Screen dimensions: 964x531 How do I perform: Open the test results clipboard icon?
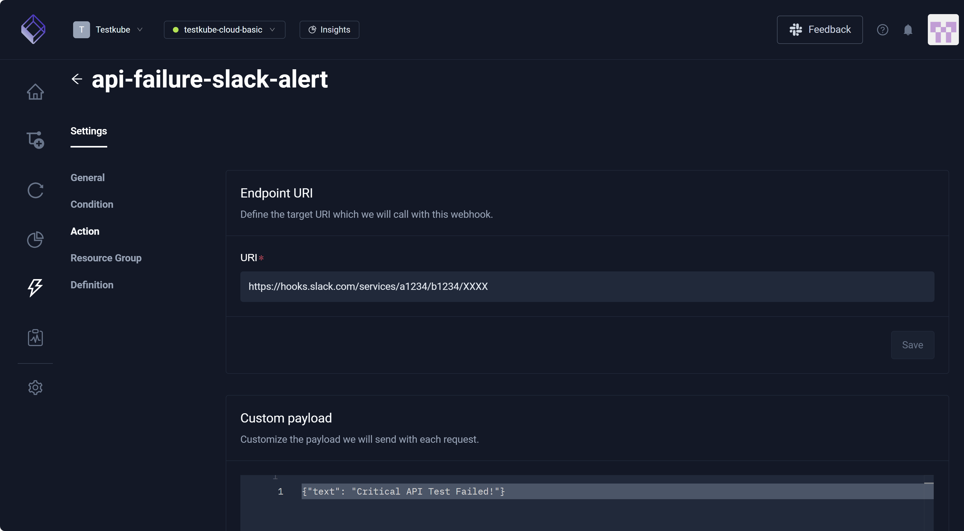pyautogui.click(x=35, y=337)
